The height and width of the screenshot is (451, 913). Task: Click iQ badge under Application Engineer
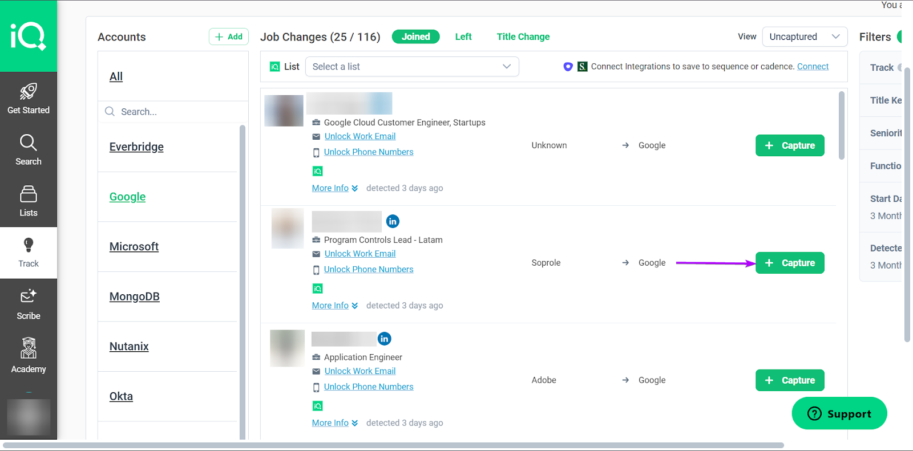(x=318, y=406)
